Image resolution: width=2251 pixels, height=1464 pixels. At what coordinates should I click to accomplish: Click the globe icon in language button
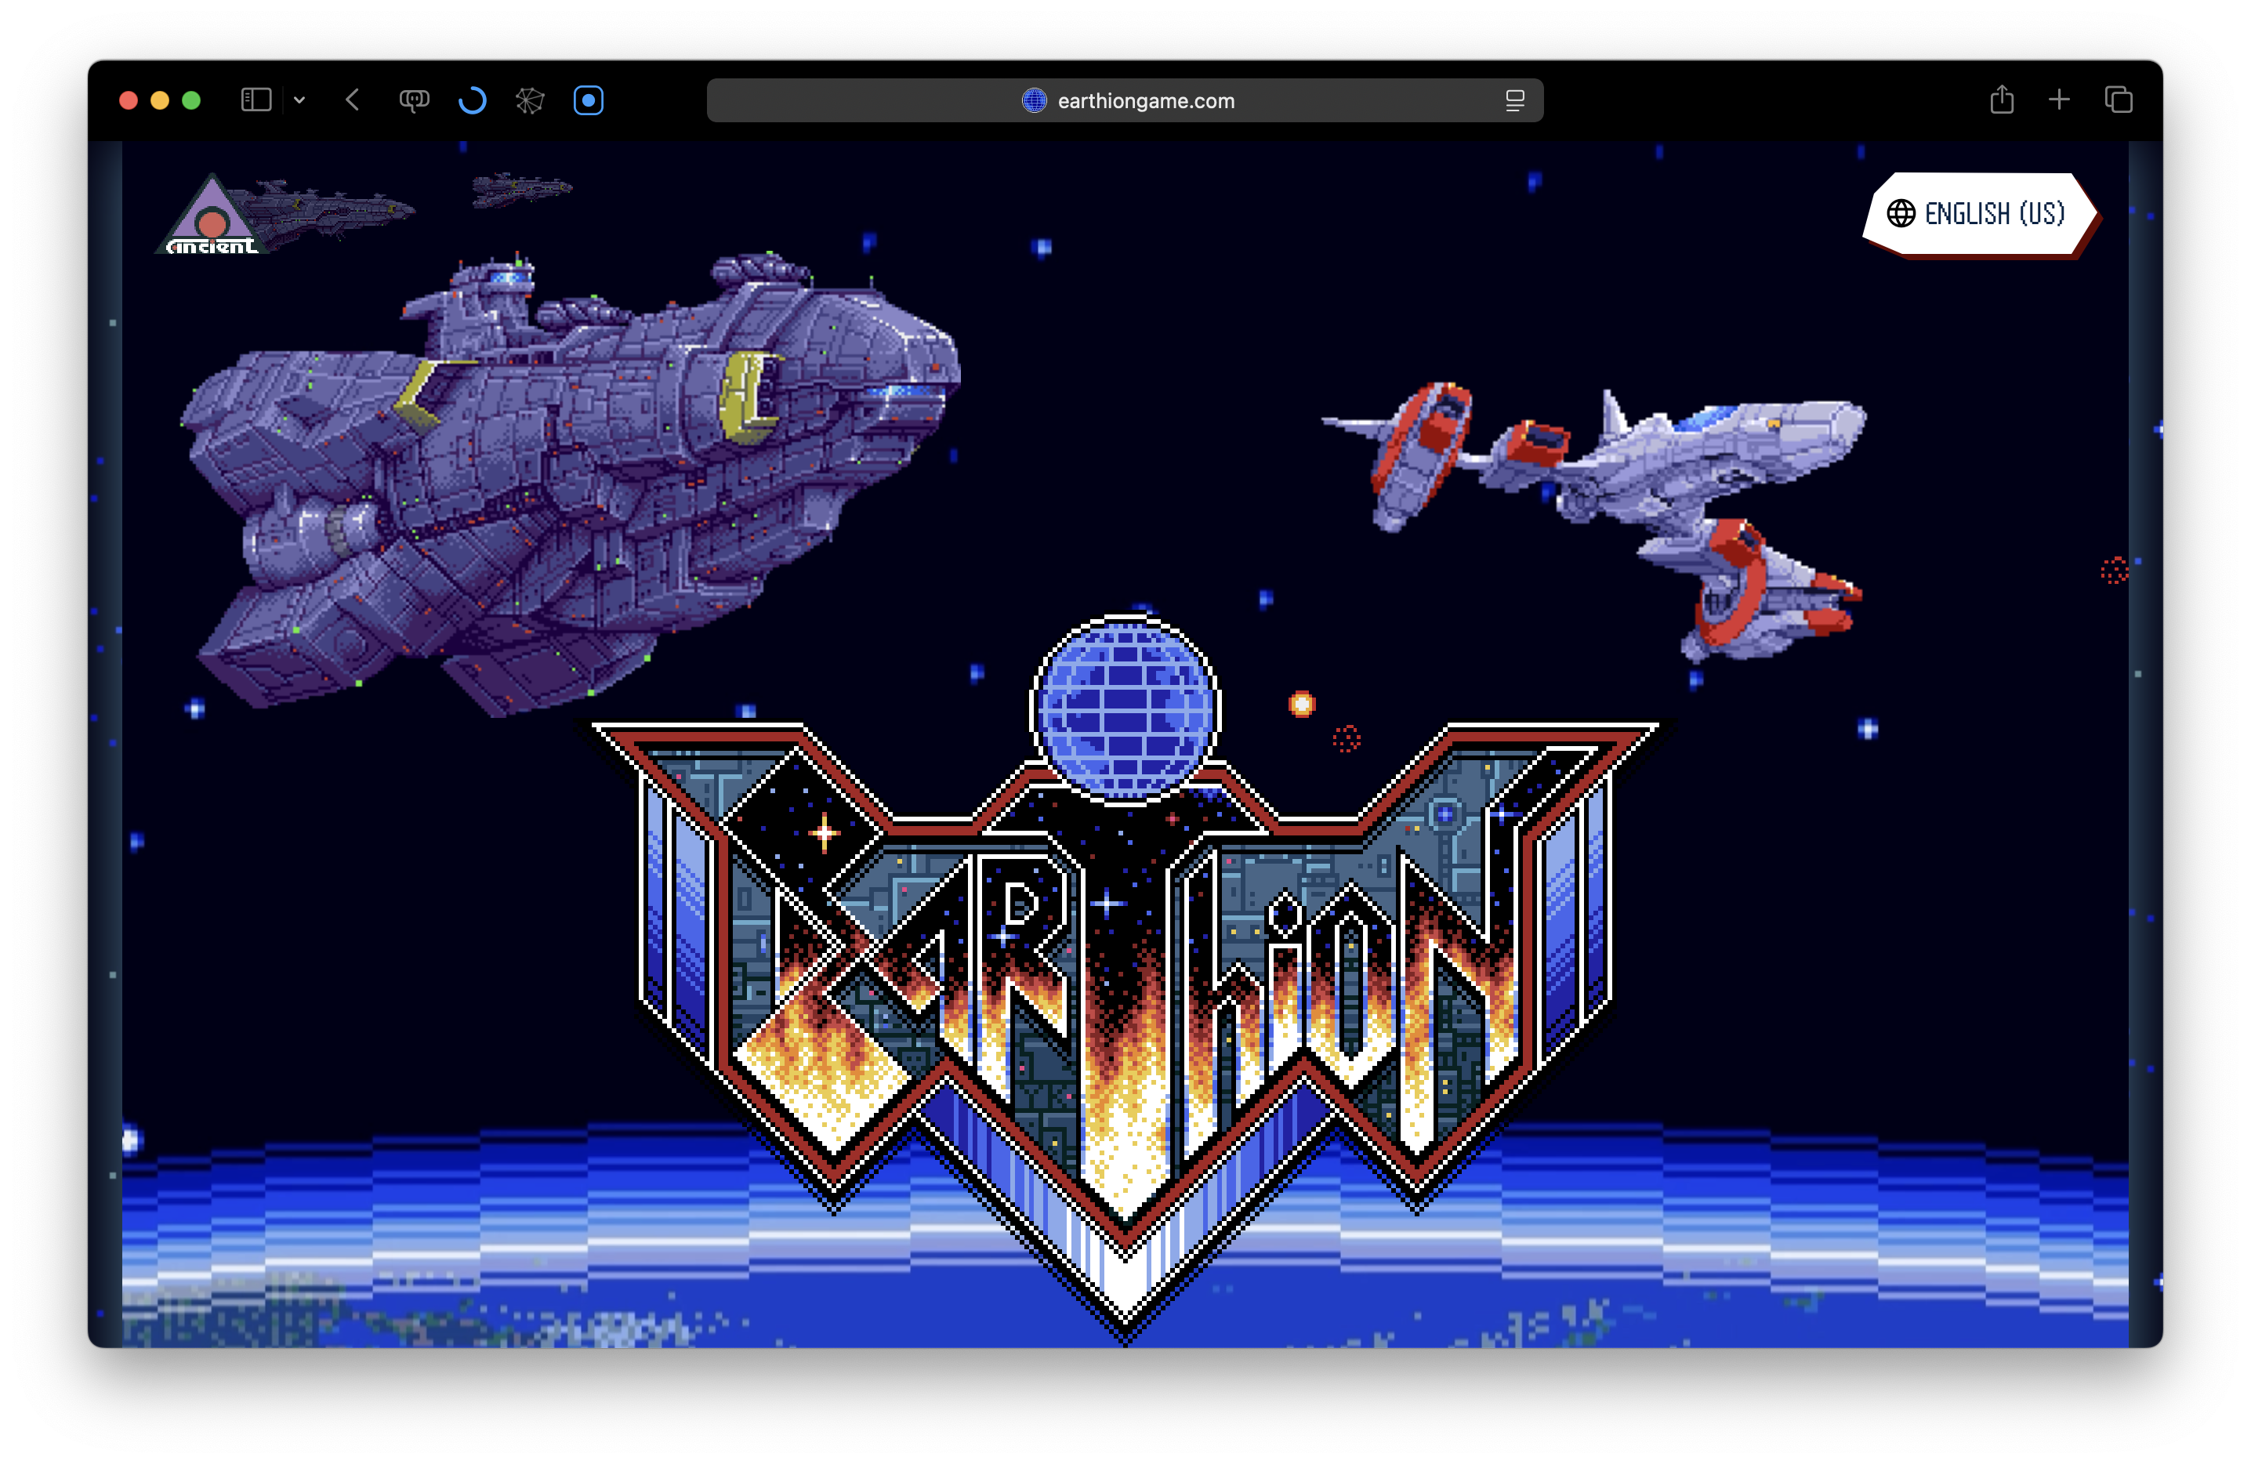pos(1901,214)
